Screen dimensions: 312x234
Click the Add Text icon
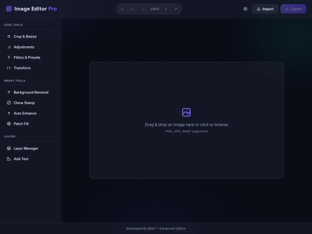9,159
